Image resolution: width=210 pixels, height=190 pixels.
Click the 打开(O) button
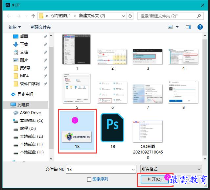(x=155, y=179)
